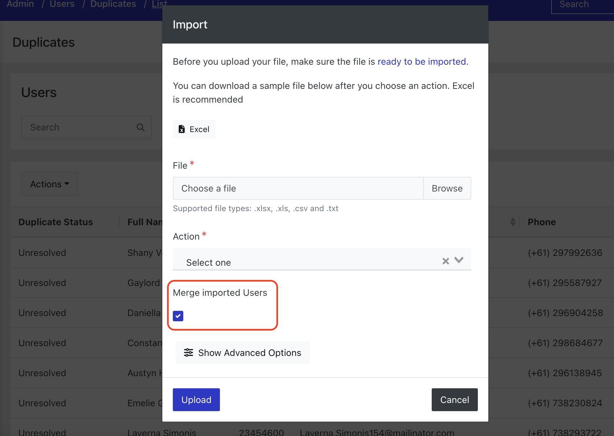
Task: Click the Unresolved status in the Daniella row
Action: [x=42, y=313]
